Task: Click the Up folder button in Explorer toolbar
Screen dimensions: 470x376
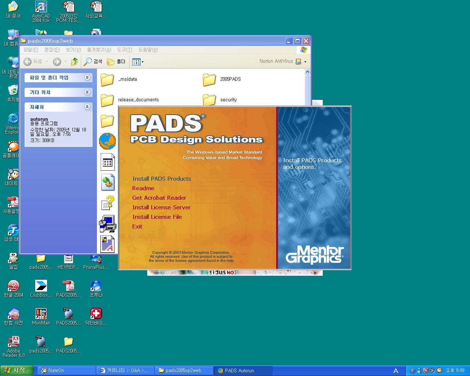Action: [x=75, y=62]
